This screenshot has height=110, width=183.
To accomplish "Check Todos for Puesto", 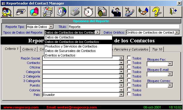I will click(x=129, y=85).
